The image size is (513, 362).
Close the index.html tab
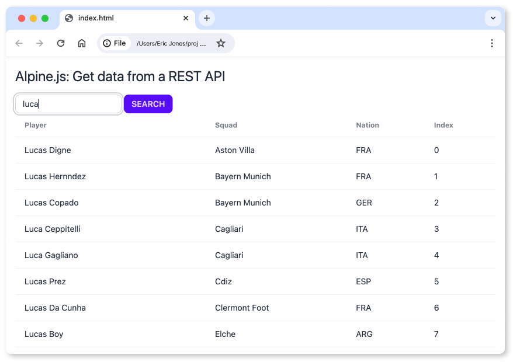click(186, 18)
